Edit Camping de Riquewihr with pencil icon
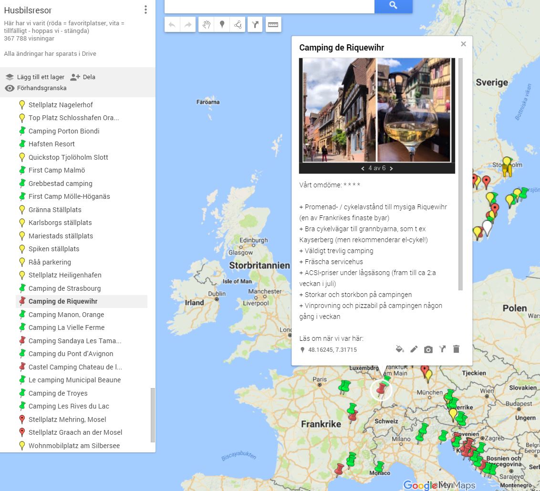The height and width of the screenshot is (491, 540). [414, 349]
